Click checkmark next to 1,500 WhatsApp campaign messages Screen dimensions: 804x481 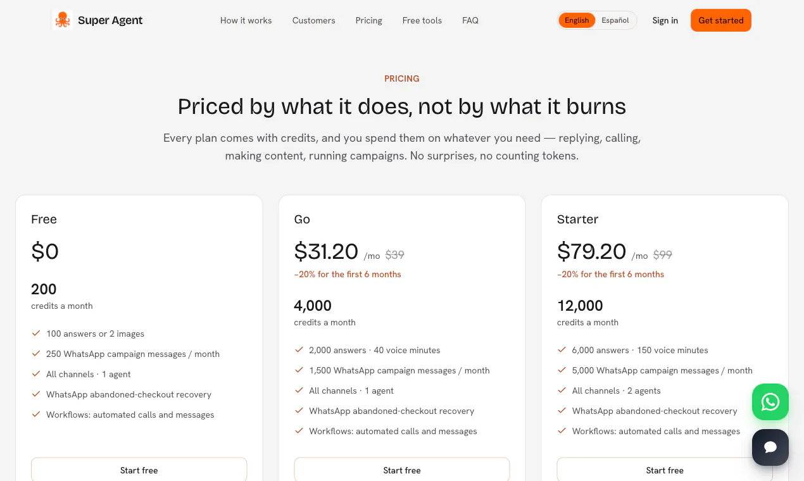(x=299, y=370)
